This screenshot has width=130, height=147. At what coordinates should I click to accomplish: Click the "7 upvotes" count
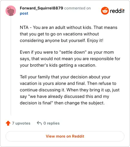point(21,123)
